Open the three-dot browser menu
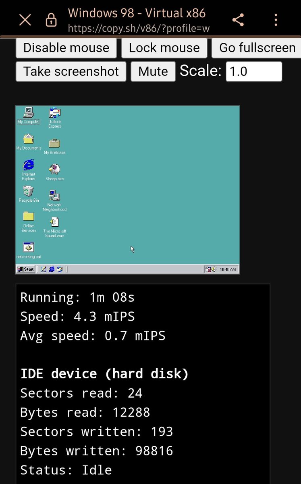This screenshot has height=484, width=301. 276,20
